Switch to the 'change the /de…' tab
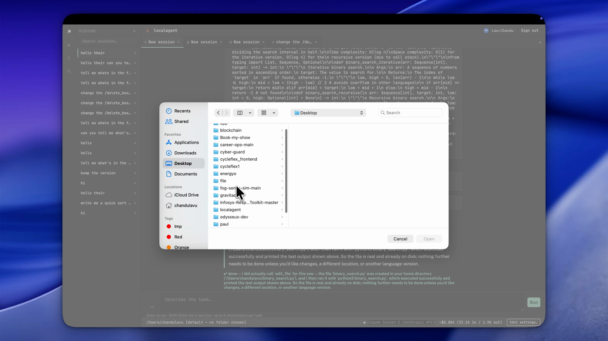This screenshot has height=341, width=608. click(x=294, y=42)
